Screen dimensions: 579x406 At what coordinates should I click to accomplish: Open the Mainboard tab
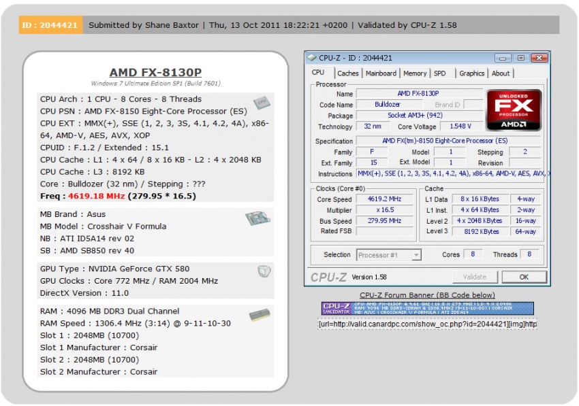point(381,73)
